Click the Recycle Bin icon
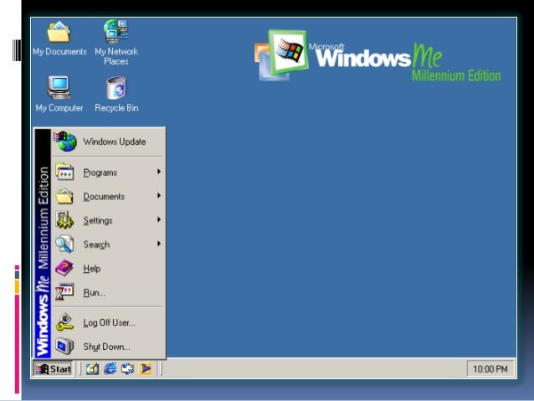Viewport: 534px width, 401px height. click(x=116, y=89)
